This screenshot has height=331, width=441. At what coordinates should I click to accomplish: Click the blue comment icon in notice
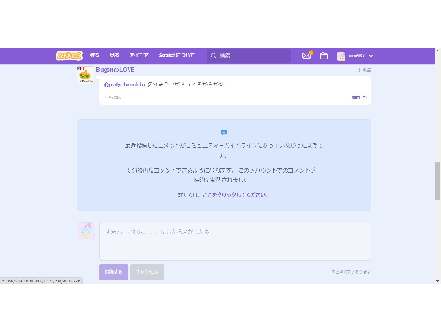224,132
